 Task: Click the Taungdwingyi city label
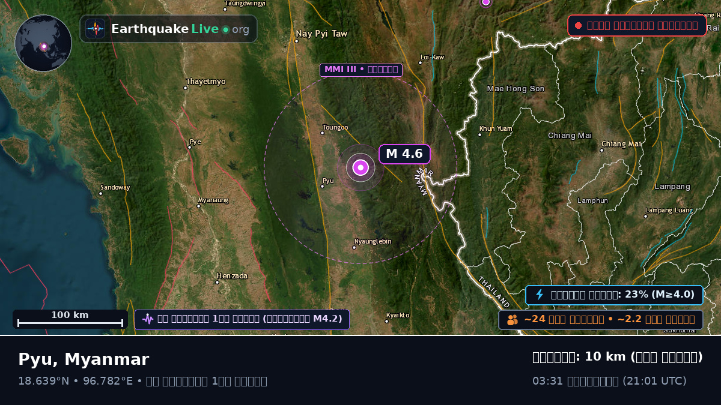coord(245,4)
